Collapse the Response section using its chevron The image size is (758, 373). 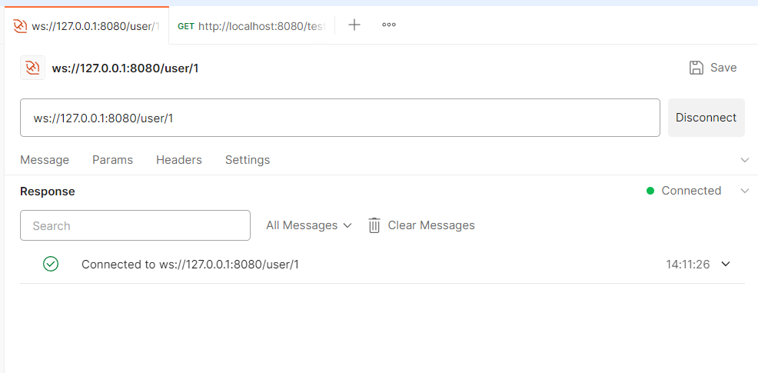click(744, 191)
